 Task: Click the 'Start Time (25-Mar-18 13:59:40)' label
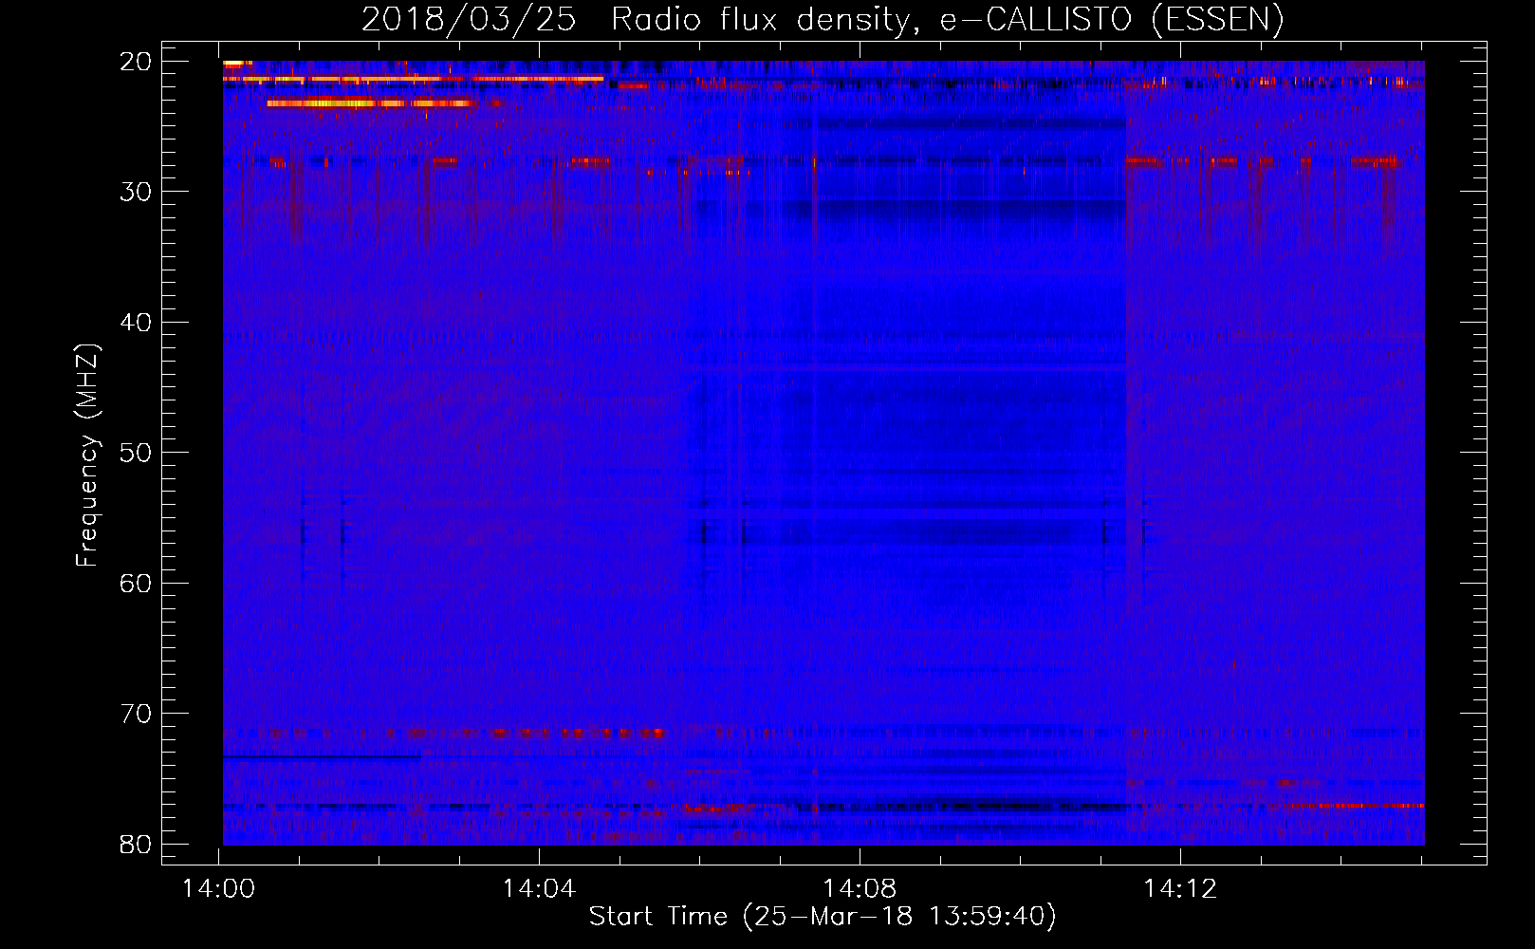823,917
